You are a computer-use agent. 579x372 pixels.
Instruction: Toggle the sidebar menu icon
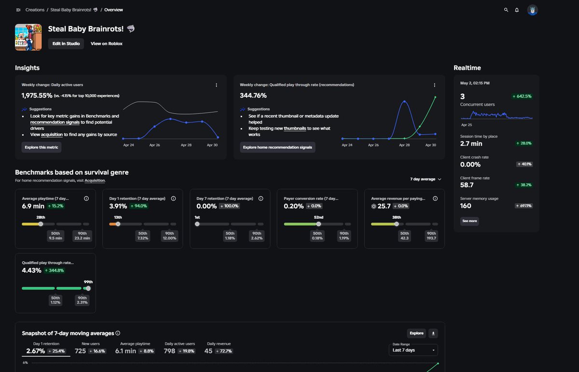[x=18, y=10]
